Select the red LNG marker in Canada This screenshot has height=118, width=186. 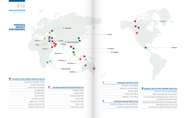[137, 33]
